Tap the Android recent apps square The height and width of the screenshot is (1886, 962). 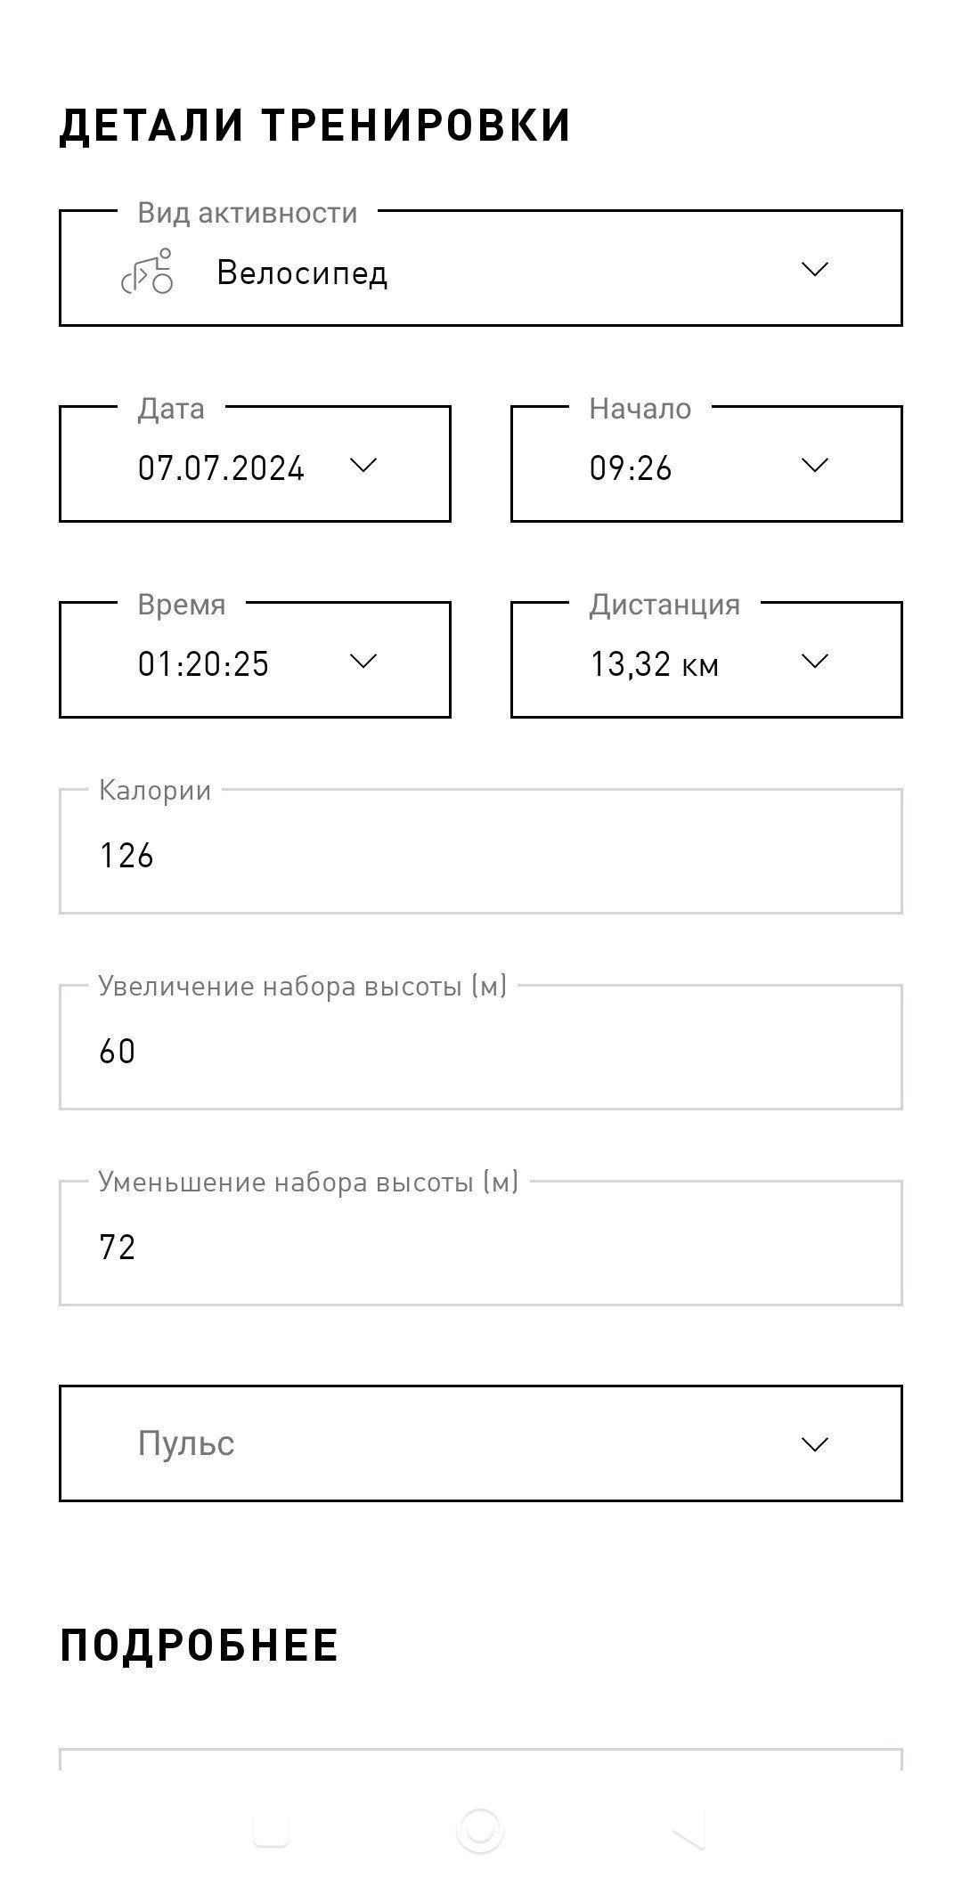click(x=272, y=1830)
